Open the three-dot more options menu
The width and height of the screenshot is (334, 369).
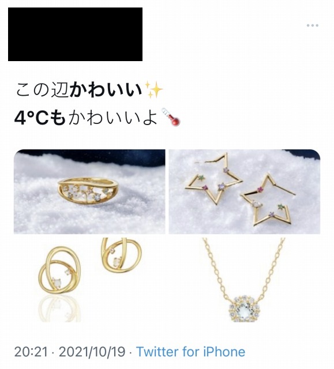coord(312,25)
